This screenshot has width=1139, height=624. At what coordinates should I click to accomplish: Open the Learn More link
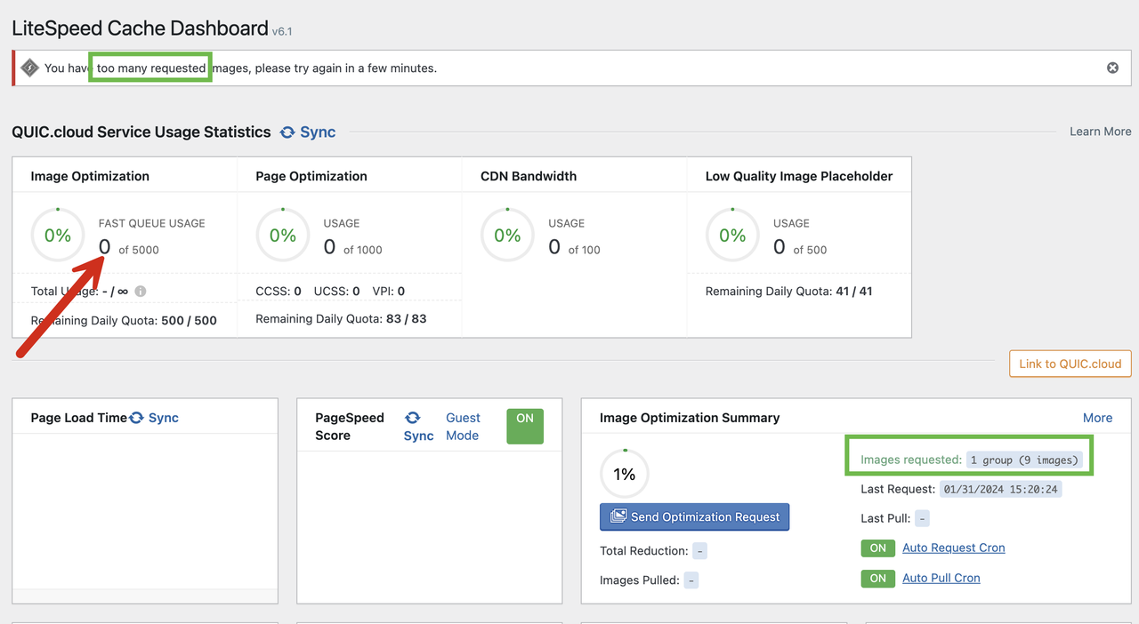(x=1101, y=132)
